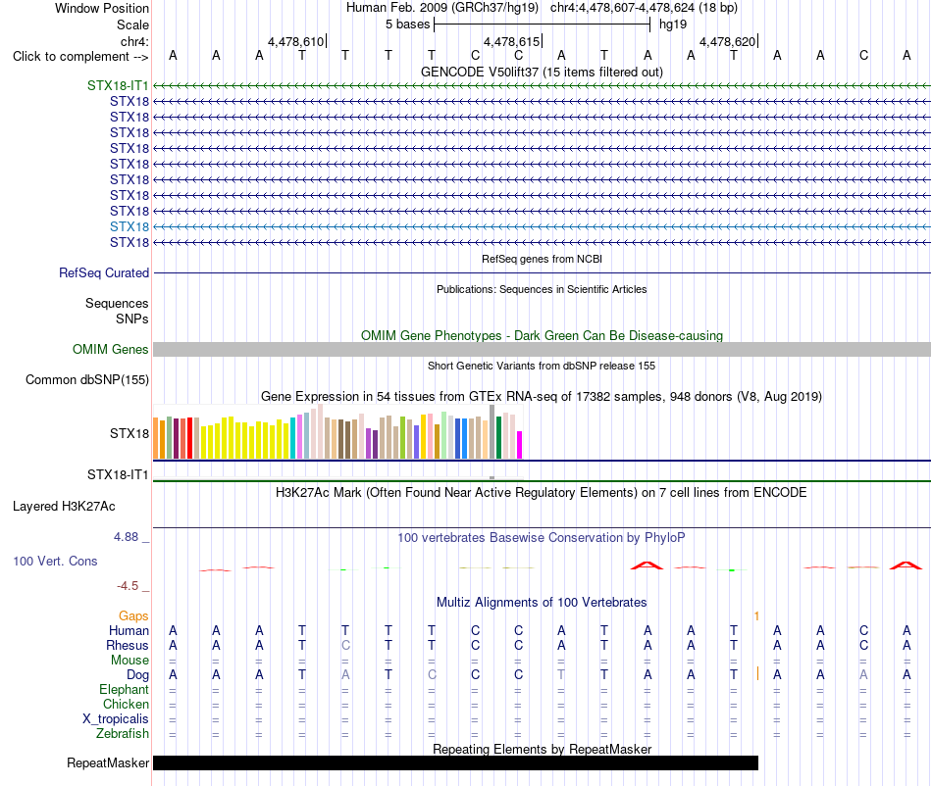Click the 'Human Feb. 2009 (GRCh37/hg19)' header
Screen dimensions: 932x786
coord(442,8)
